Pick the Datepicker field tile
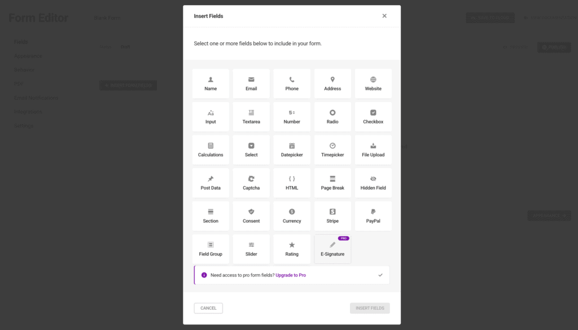Image resolution: width=578 pixels, height=330 pixels. (x=292, y=150)
